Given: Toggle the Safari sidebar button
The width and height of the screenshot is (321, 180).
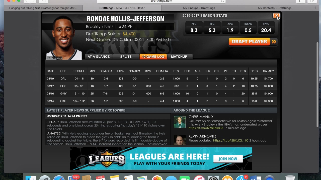Looking at the screenshot, I should tap(43, 1).
